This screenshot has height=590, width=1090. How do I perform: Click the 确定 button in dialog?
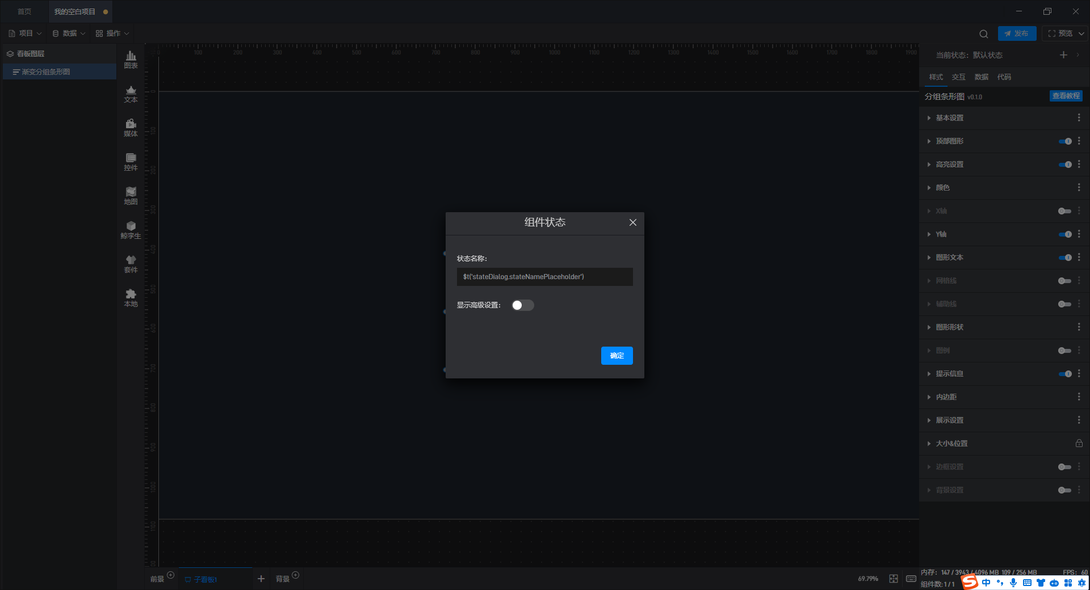[x=617, y=356]
